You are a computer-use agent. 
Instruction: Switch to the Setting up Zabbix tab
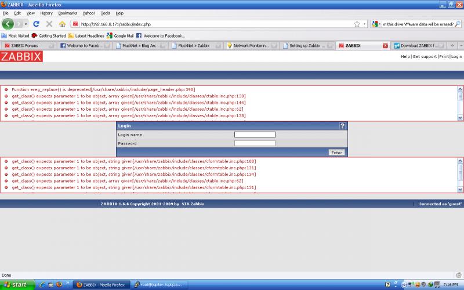[x=307, y=46]
